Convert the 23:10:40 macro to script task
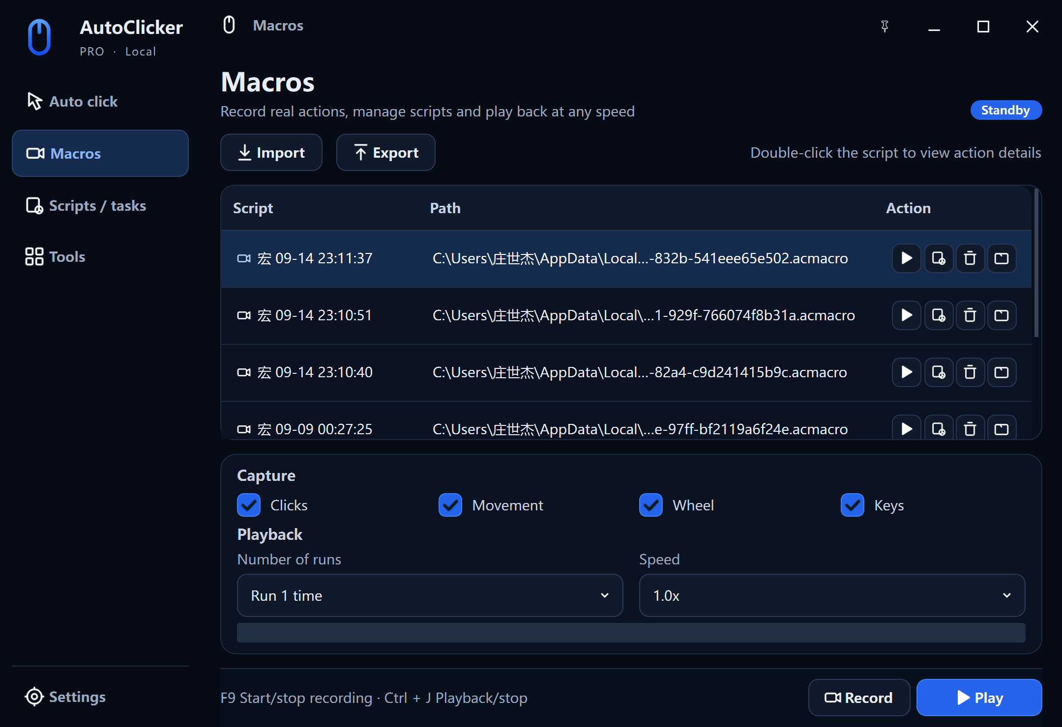Screen dimensions: 1062x727 pyautogui.click(x=939, y=372)
